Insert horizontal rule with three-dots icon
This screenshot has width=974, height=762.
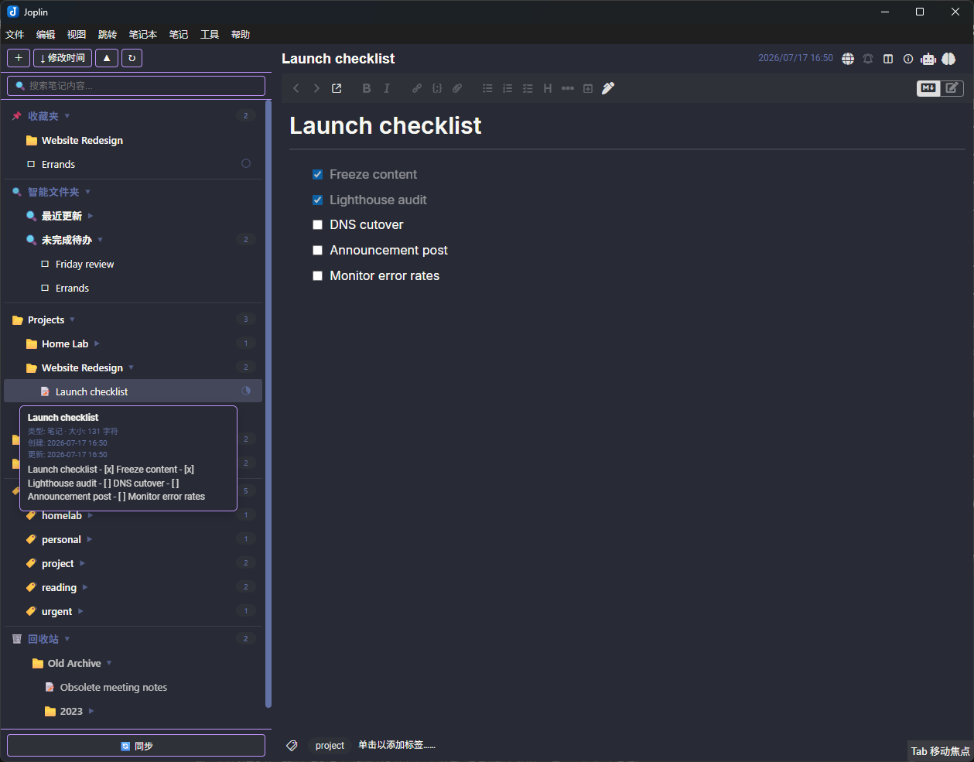tap(568, 88)
